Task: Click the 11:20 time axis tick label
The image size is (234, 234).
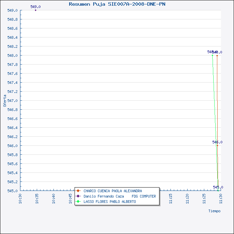Action: [187, 198]
